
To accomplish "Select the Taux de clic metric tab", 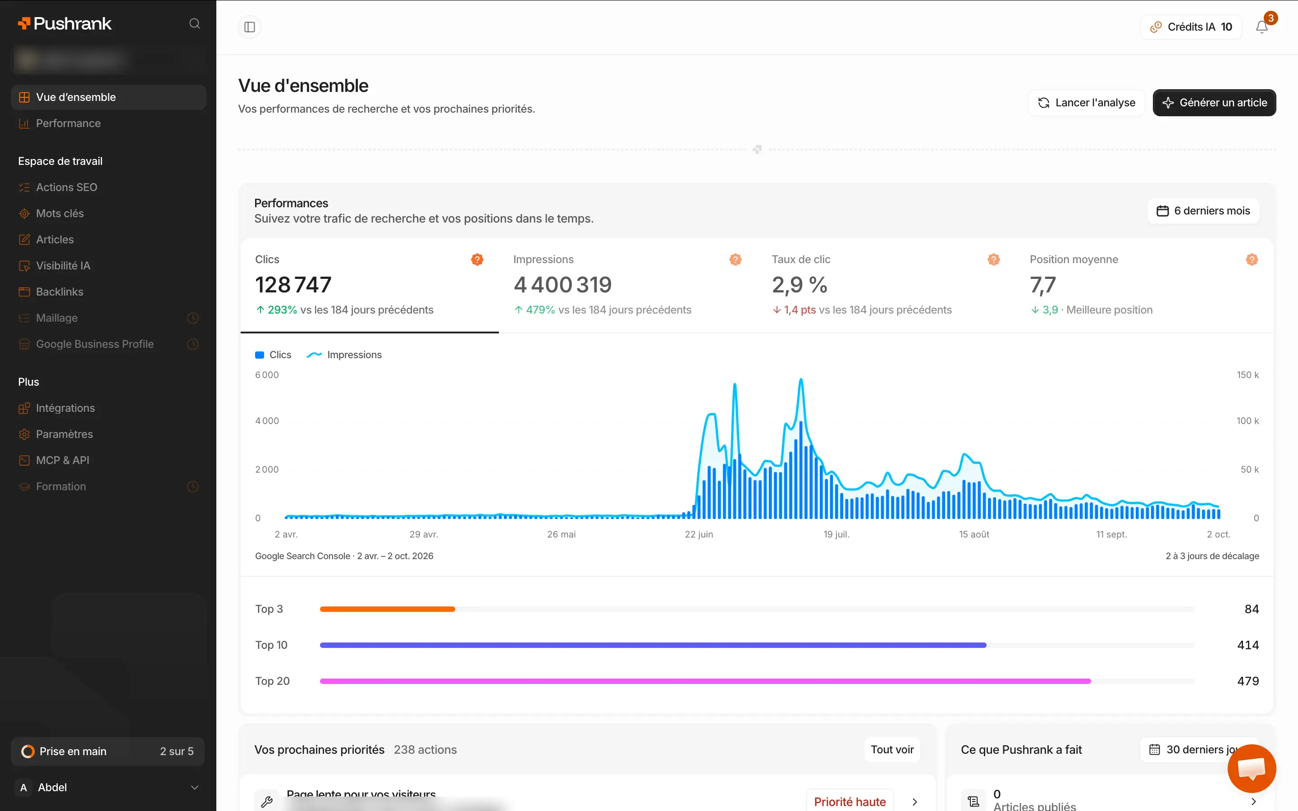I will tap(886, 285).
